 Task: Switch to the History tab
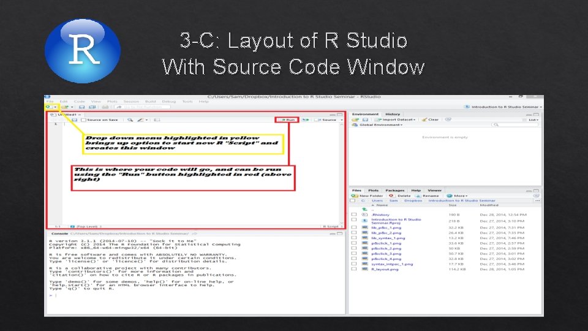pos(393,114)
